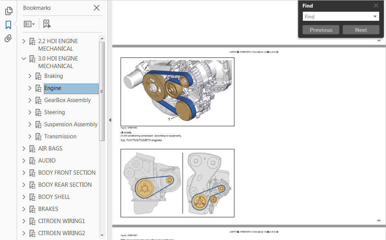Expand the CITROEN WIRING1 bookmark

pos(24,221)
